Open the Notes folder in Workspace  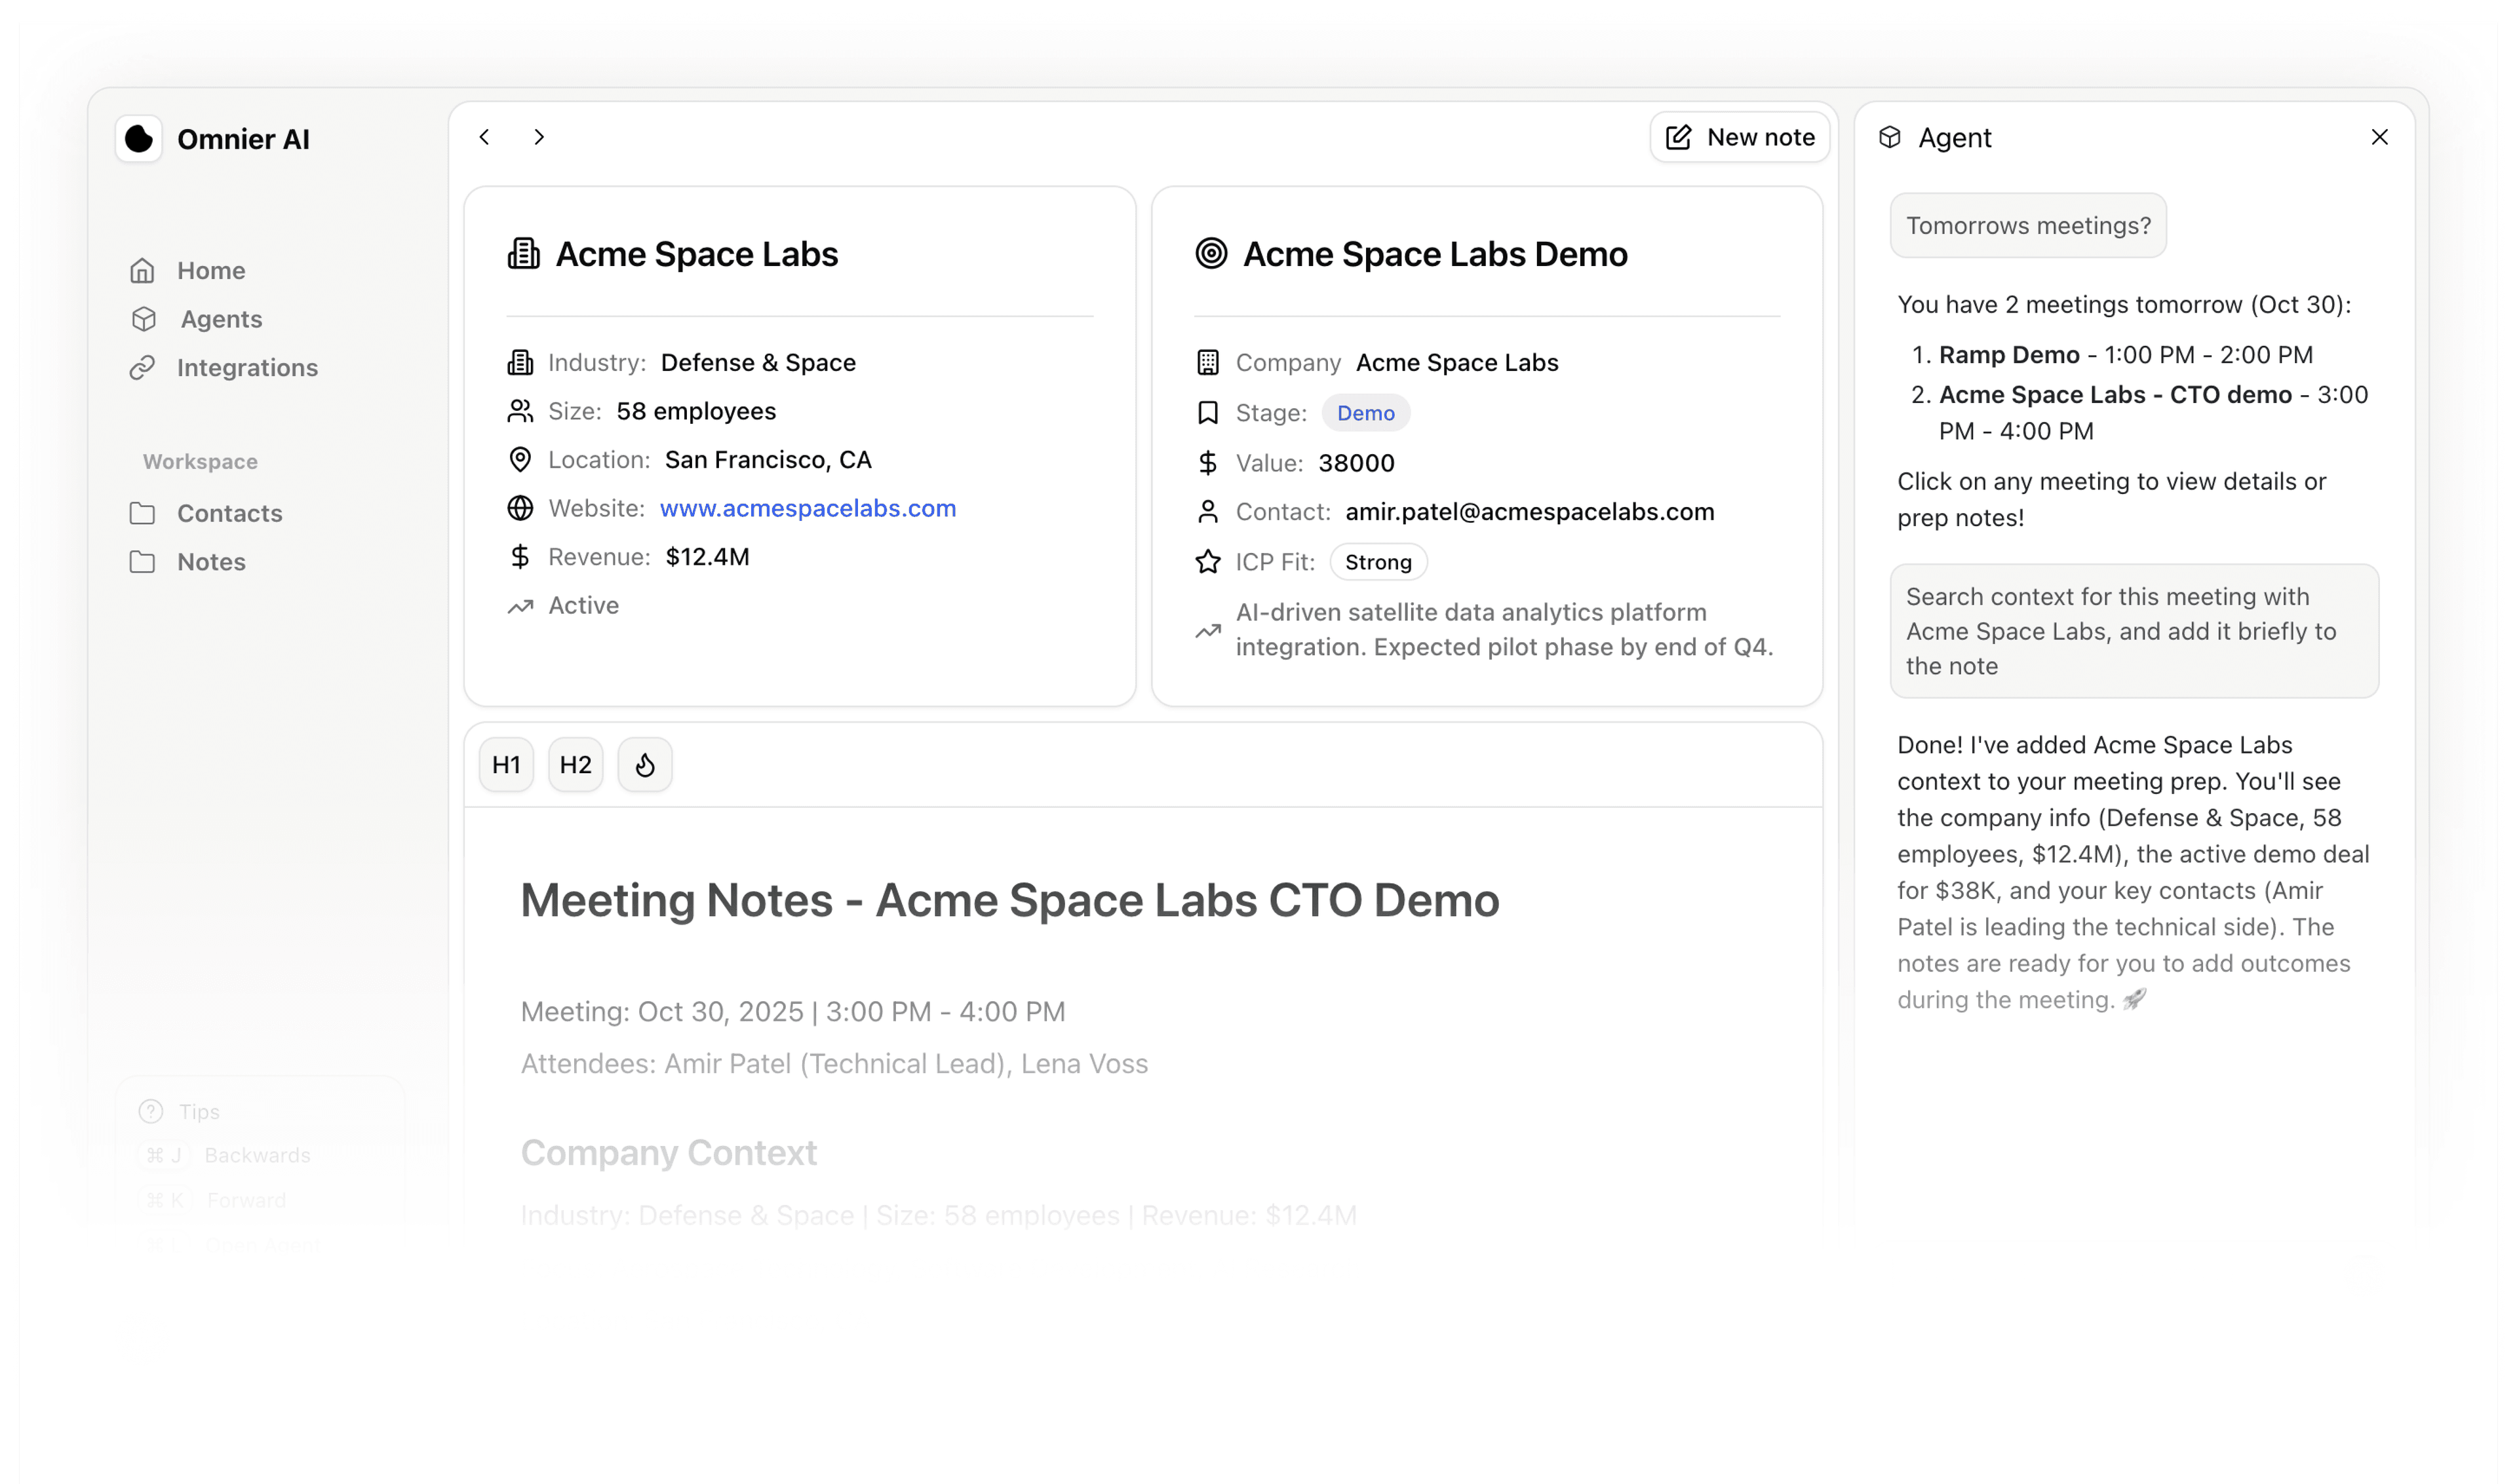click(x=211, y=562)
